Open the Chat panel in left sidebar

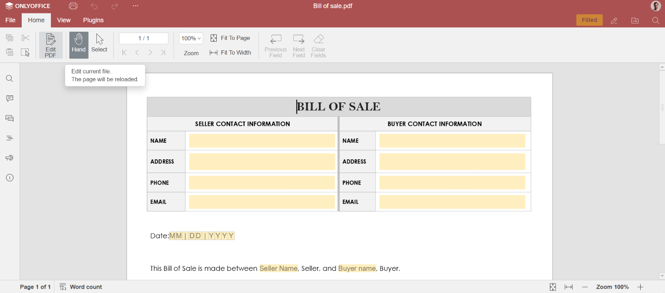(x=10, y=118)
